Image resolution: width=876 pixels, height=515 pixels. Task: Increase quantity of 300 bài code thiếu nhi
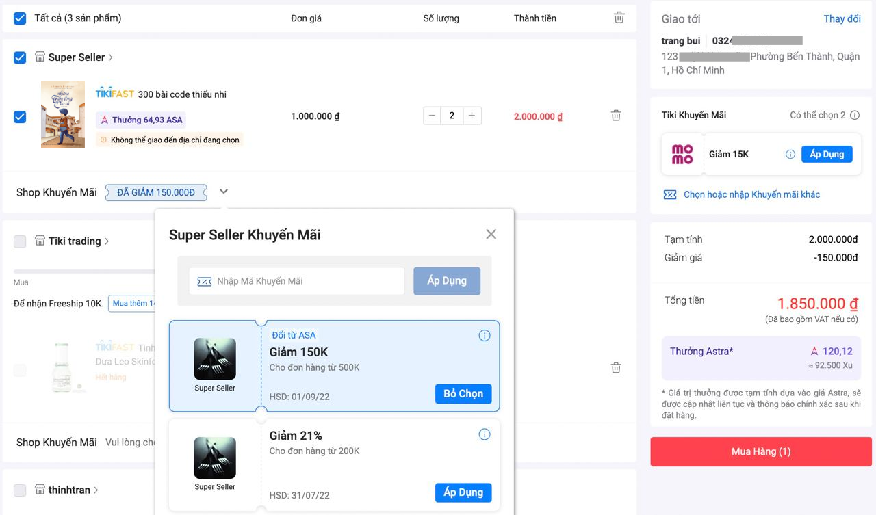[472, 116]
